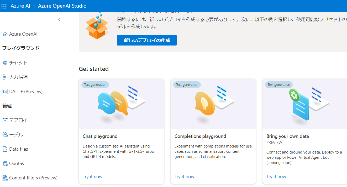Image resolution: width=347 pixels, height=187 pixels.
Task: Click Text generation tag on Bring your own data
Action: (279, 85)
